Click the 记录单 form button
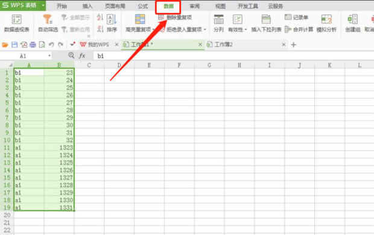Image resolution: width=374 pixels, height=235 pixels. [296, 17]
